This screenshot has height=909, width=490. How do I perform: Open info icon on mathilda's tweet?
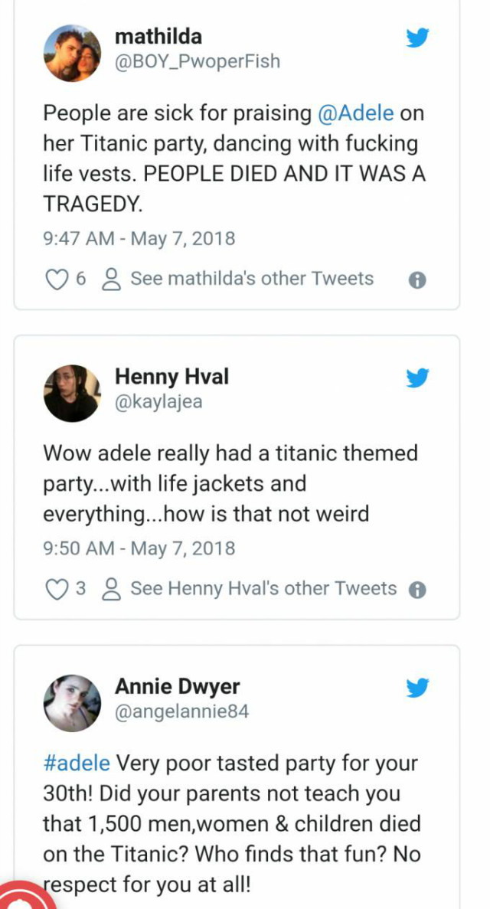tap(417, 280)
